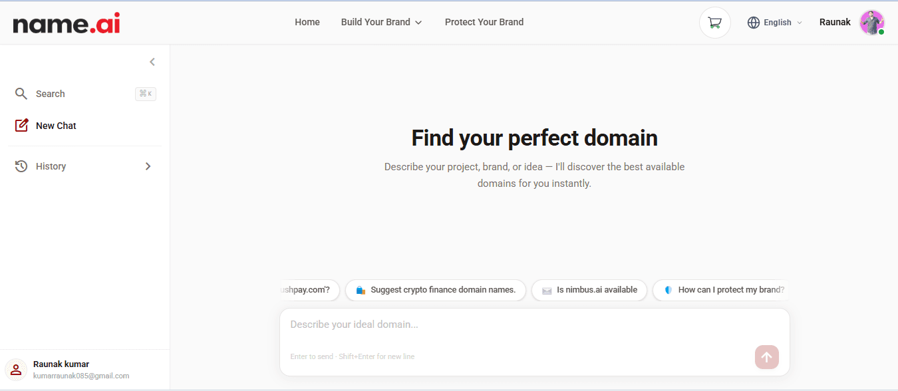Viewport: 898px width, 391px height.
Task: Expand the History section arrow
Action: point(148,166)
